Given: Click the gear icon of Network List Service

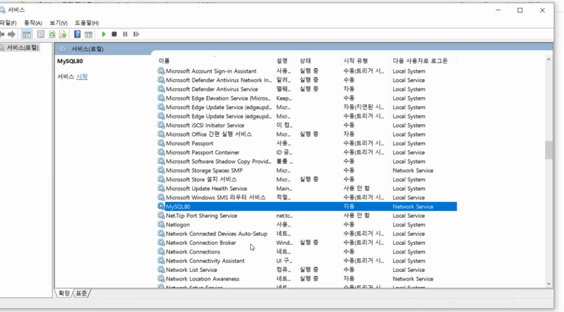Looking at the screenshot, I should 161,270.
